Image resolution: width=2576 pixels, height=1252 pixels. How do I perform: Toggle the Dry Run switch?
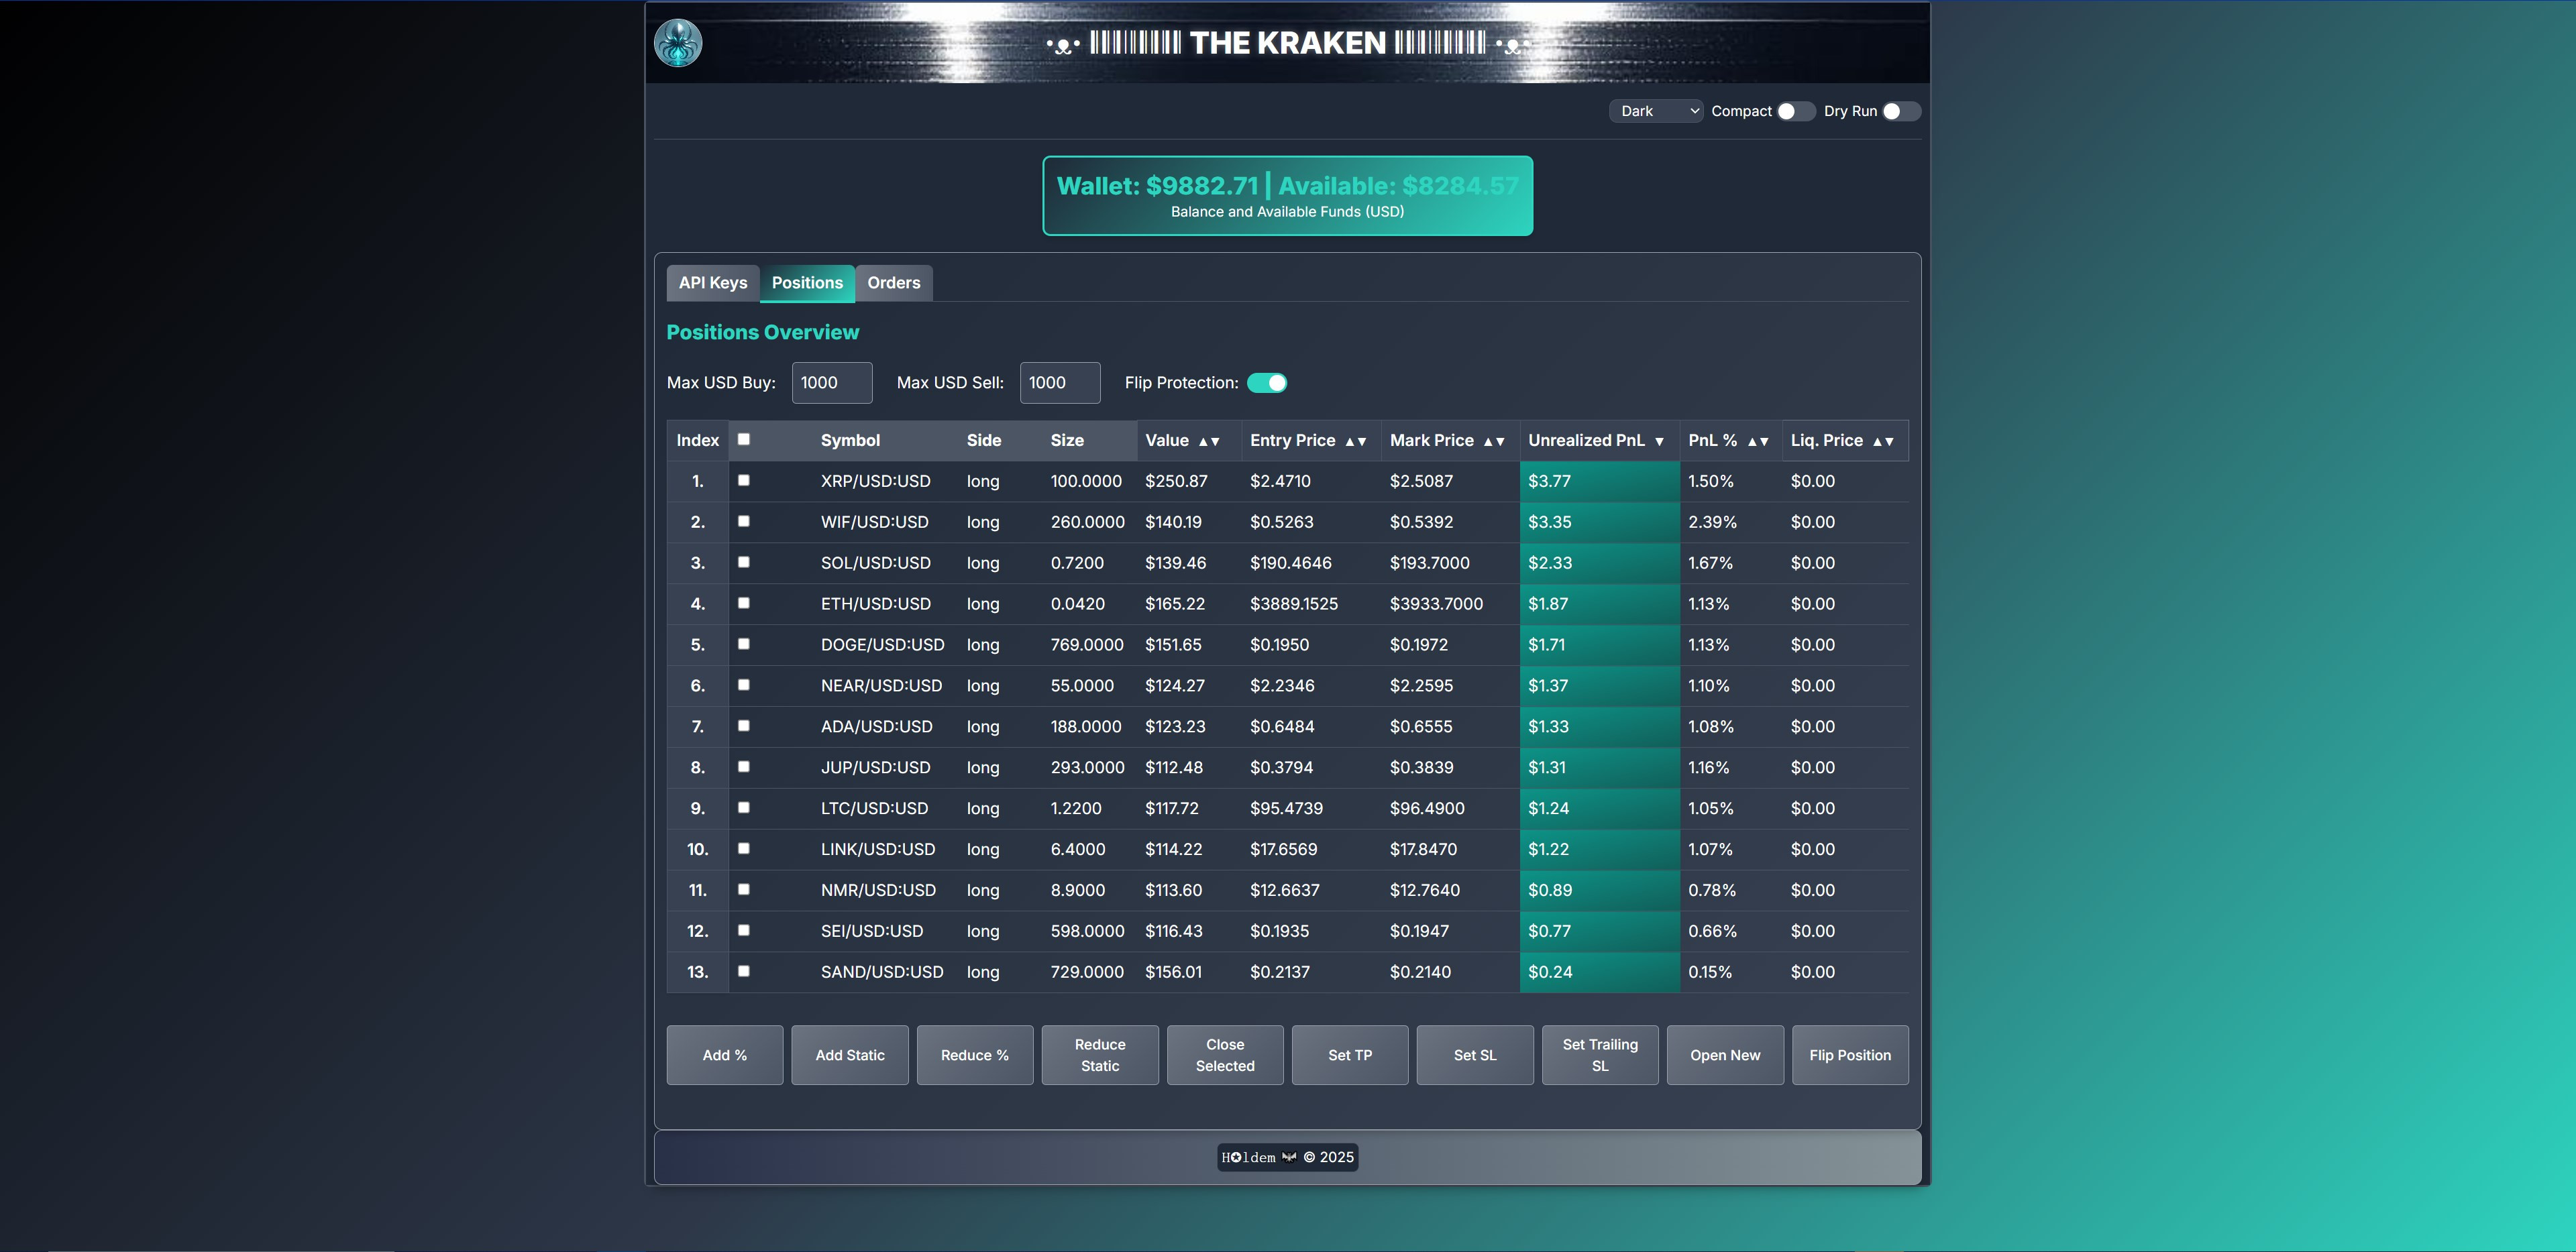[1901, 111]
